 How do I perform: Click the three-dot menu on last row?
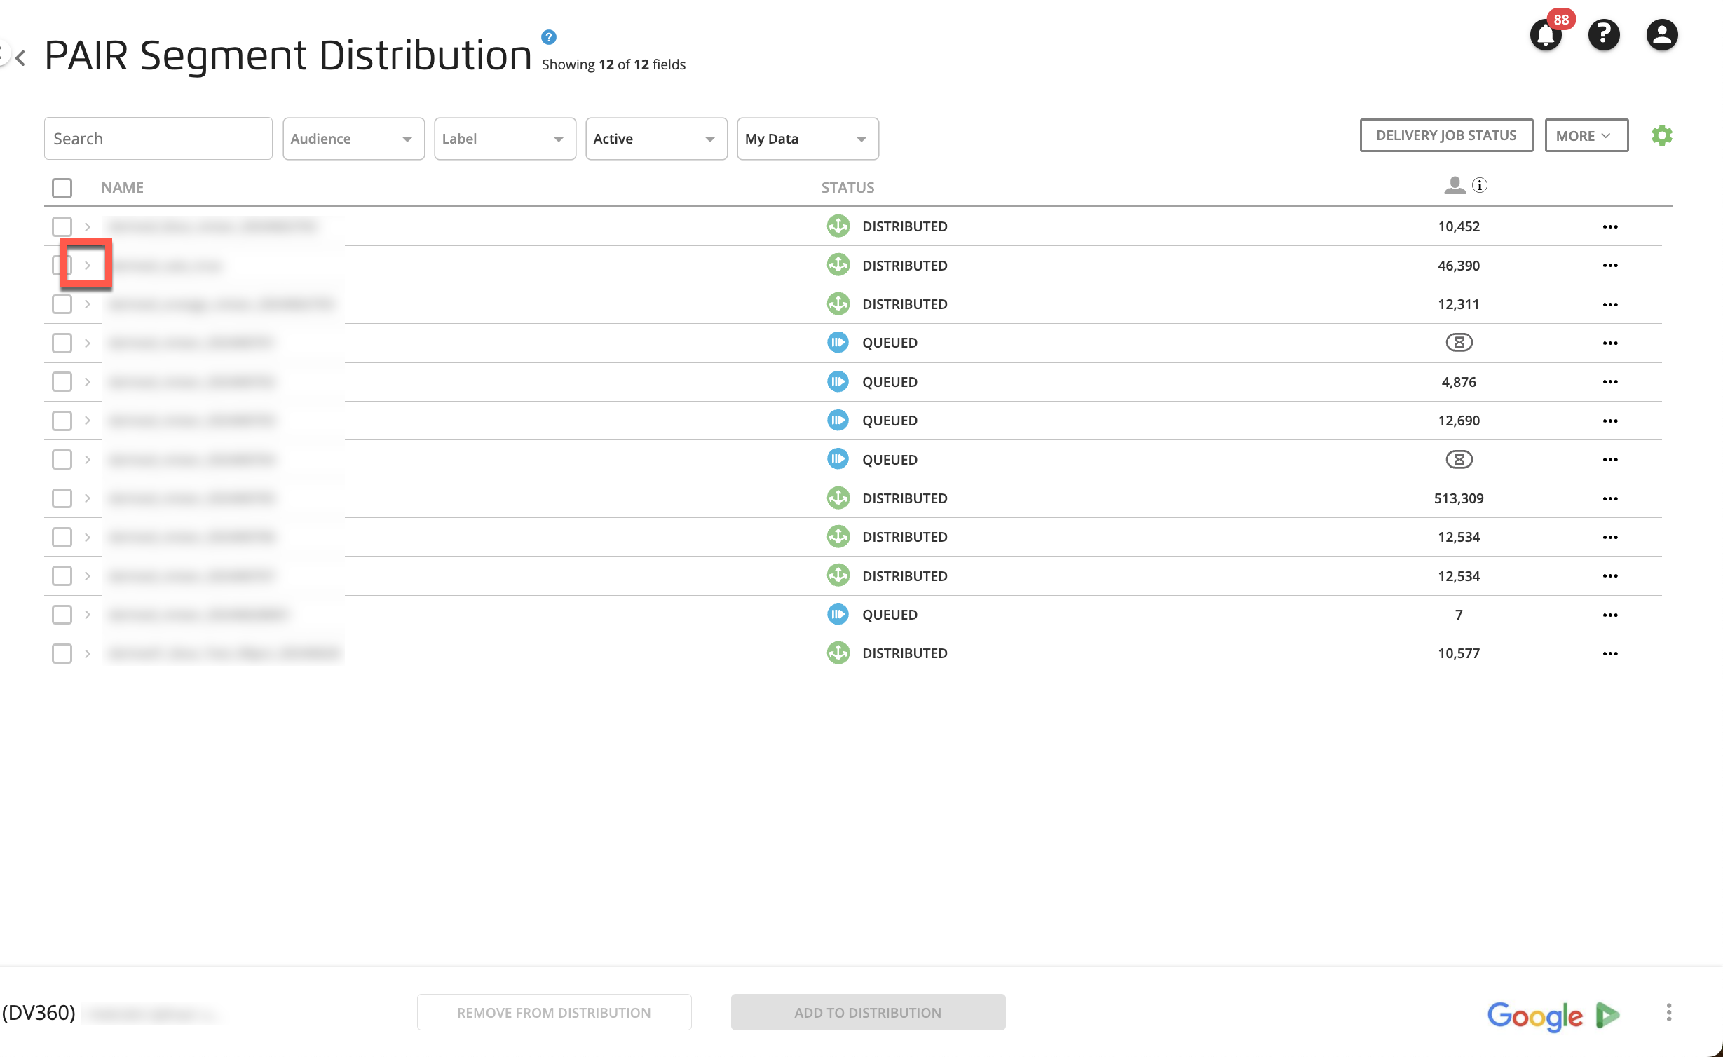(1609, 652)
